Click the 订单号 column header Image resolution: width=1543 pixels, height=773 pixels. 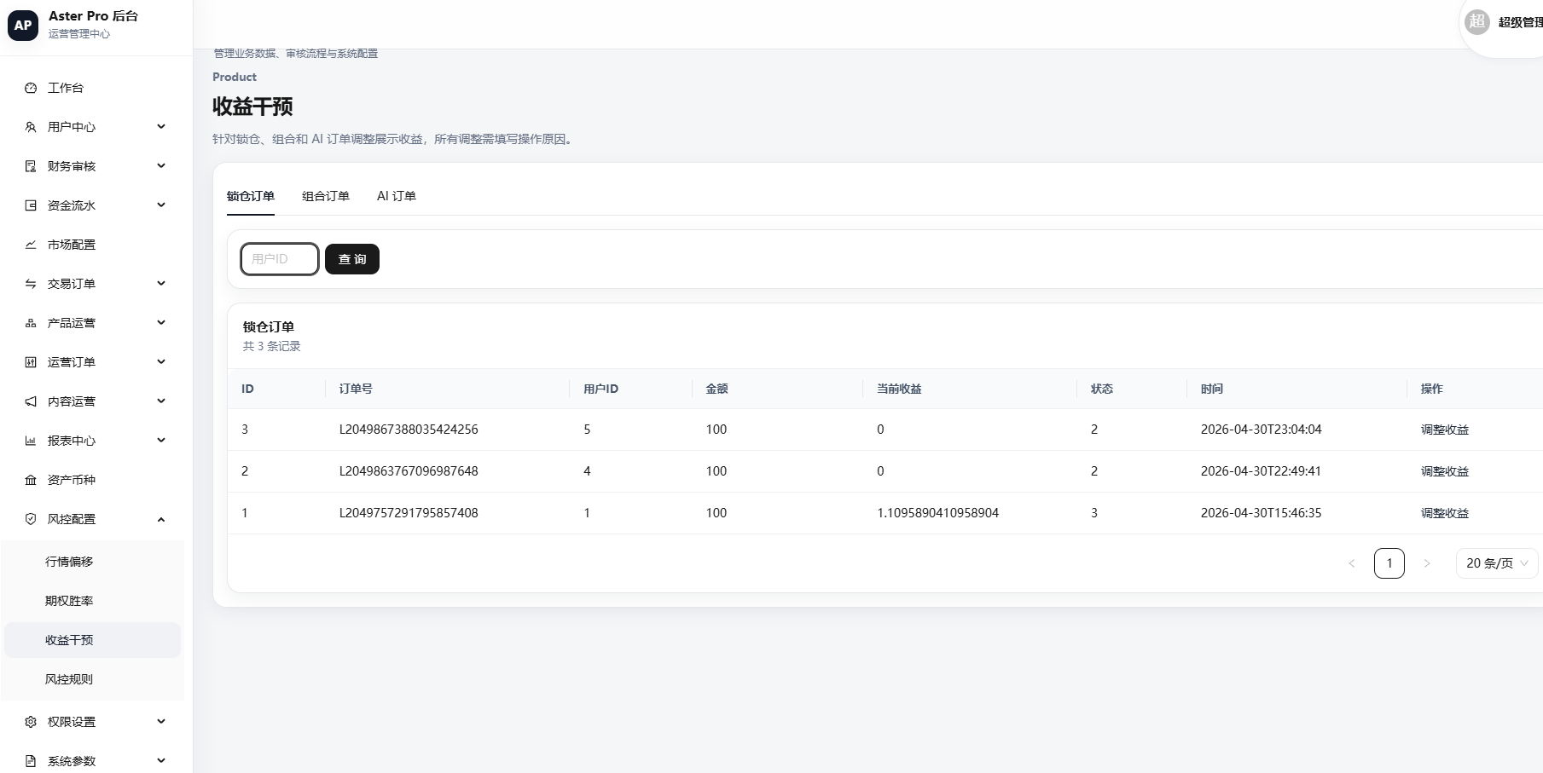[356, 389]
